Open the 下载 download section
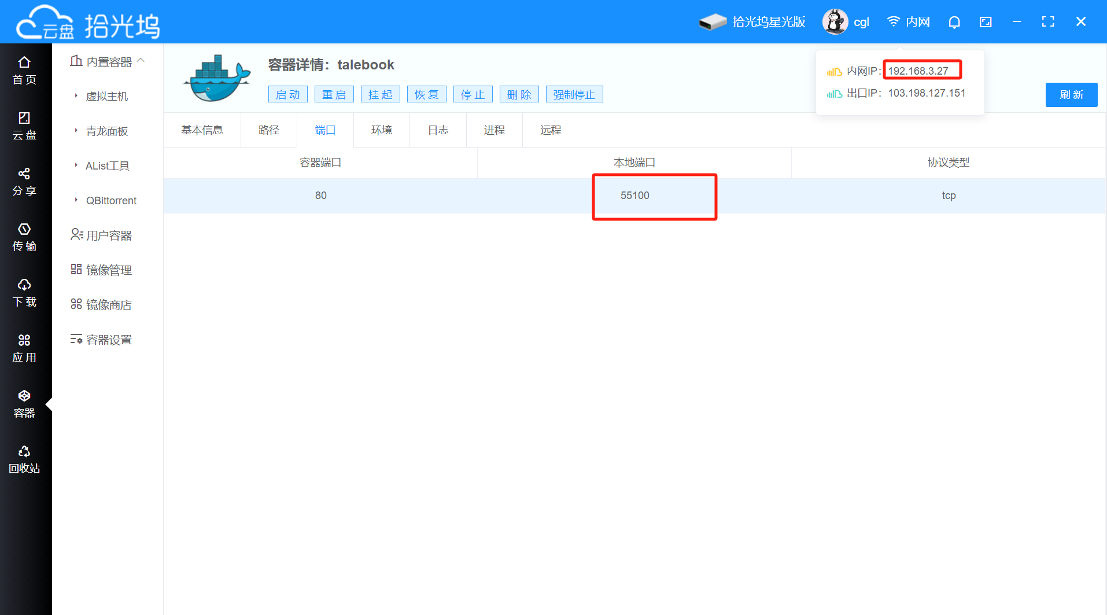Image resolution: width=1107 pixels, height=615 pixels. (24, 293)
